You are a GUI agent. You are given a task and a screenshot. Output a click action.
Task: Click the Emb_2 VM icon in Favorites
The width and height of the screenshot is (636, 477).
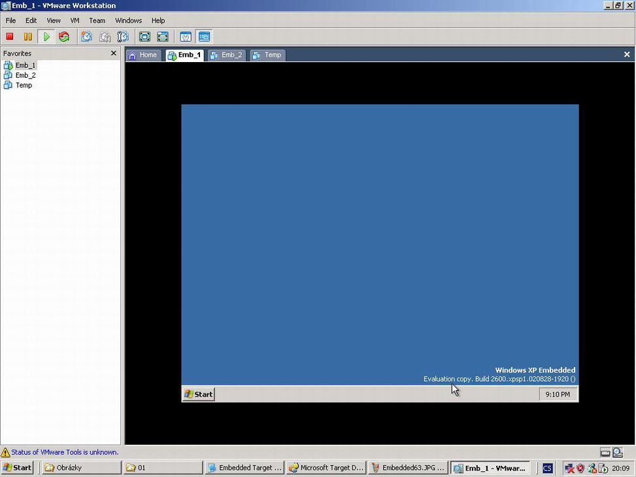point(8,75)
